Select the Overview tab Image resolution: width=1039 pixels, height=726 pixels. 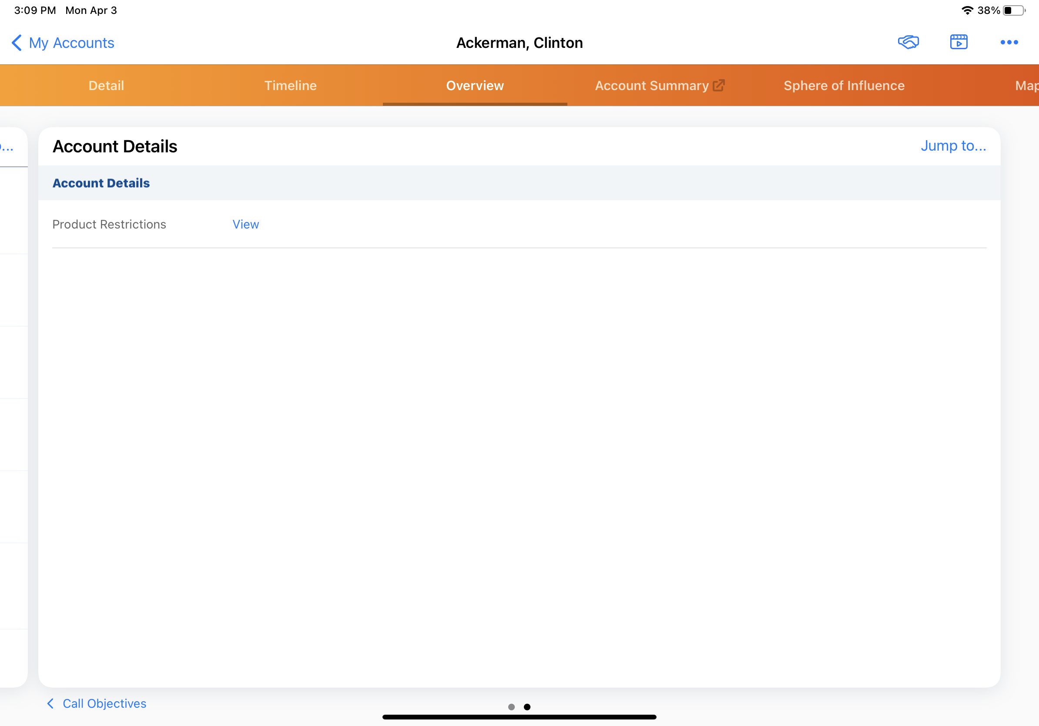pyautogui.click(x=475, y=86)
